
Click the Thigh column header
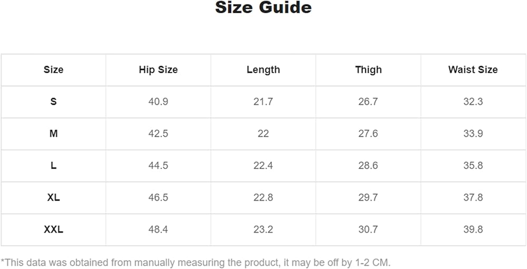368,69
